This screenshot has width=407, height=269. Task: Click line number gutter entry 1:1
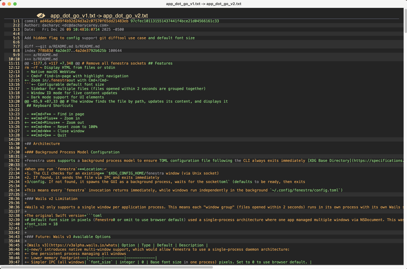click(16, 21)
